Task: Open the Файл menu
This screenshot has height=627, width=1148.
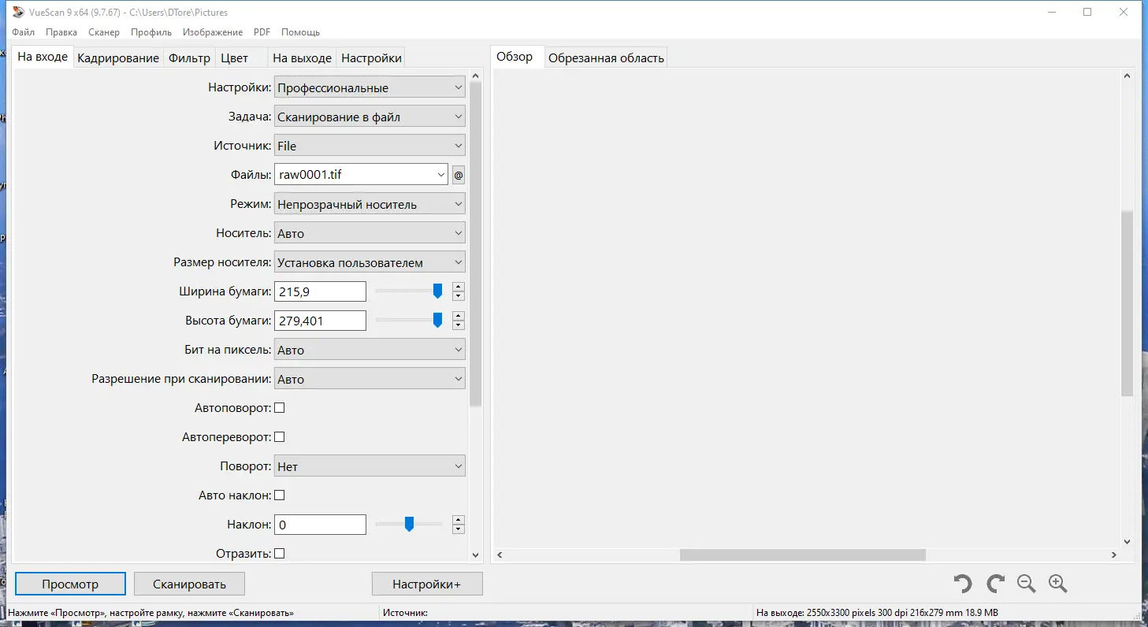Action: pos(24,32)
